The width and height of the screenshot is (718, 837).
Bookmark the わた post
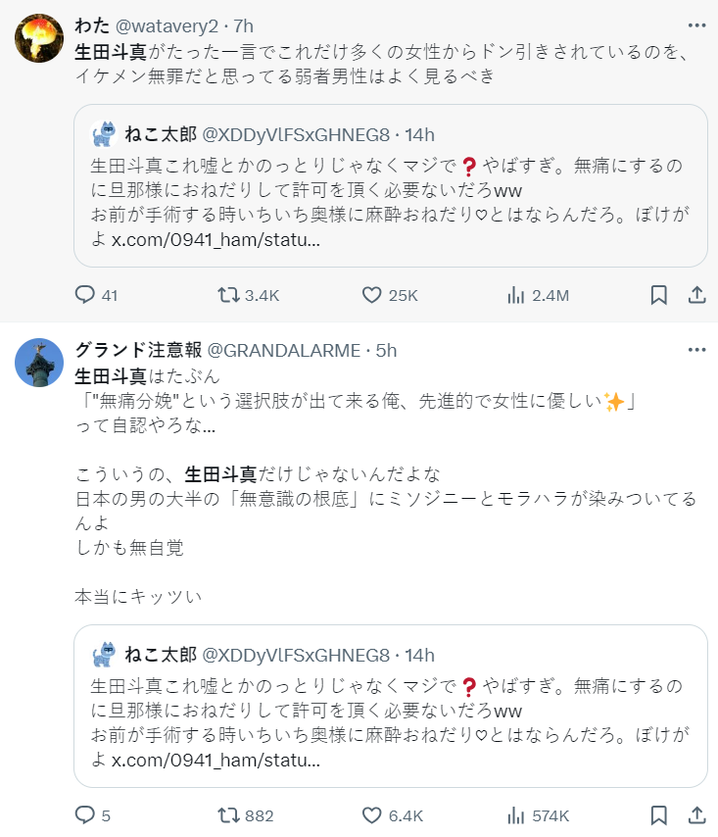[x=659, y=295]
